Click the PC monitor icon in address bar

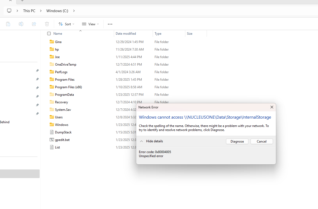tap(9, 11)
